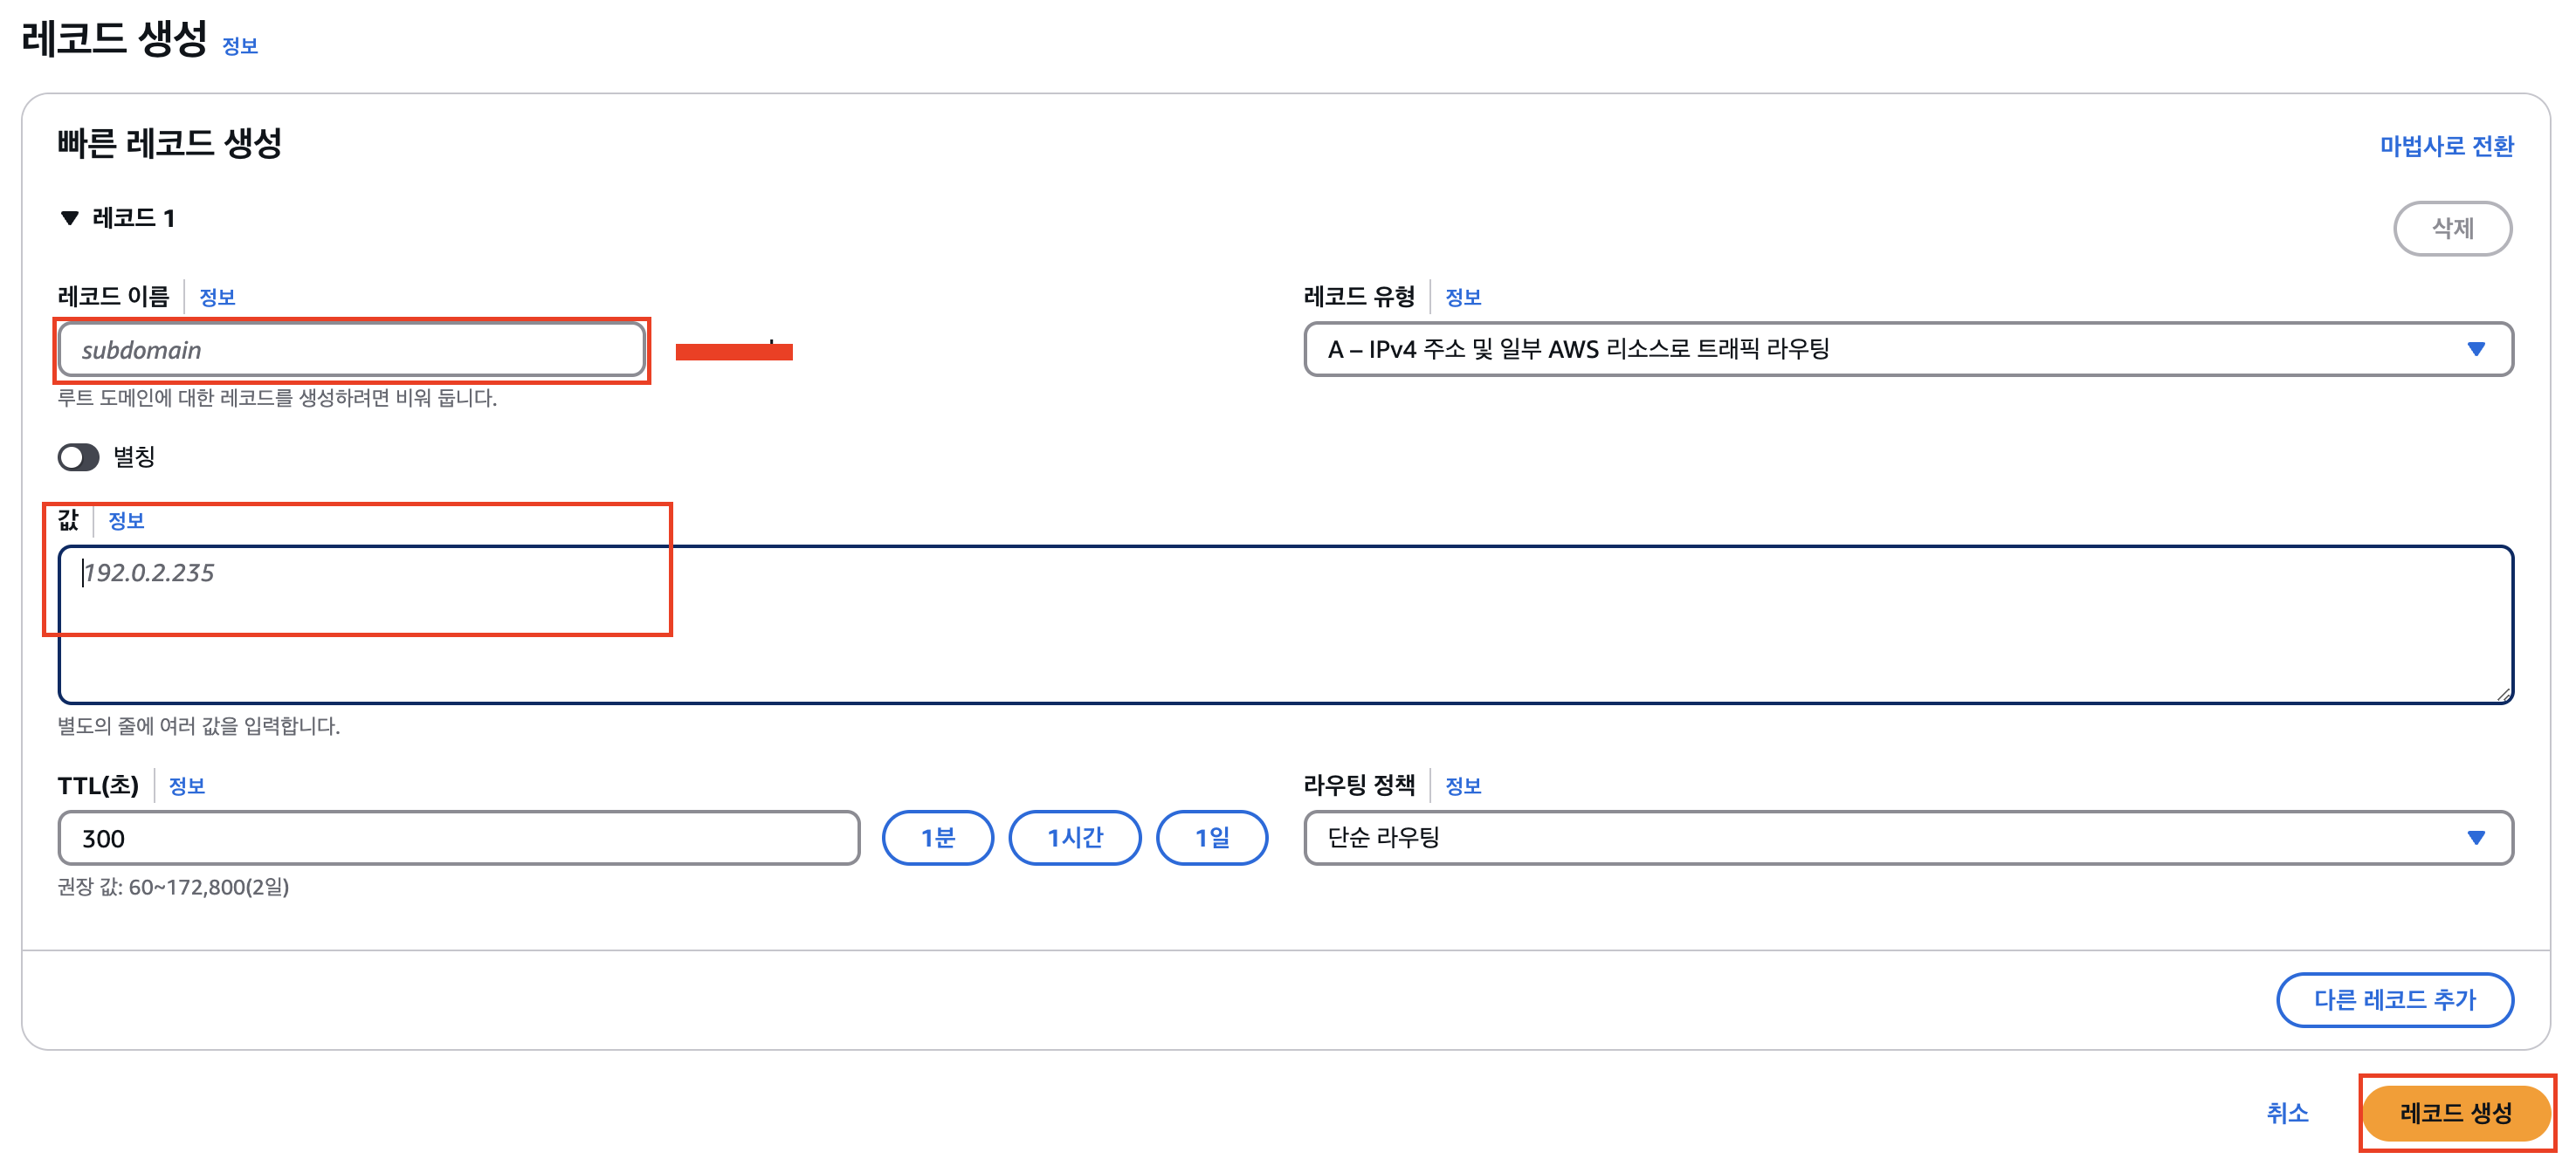Set TTL using the 1시간 button
This screenshot has height=1159, width=2576.
(x=1075, y=837)
